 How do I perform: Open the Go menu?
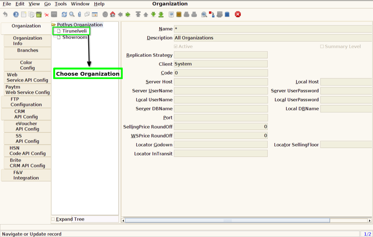tap(47, 4)
